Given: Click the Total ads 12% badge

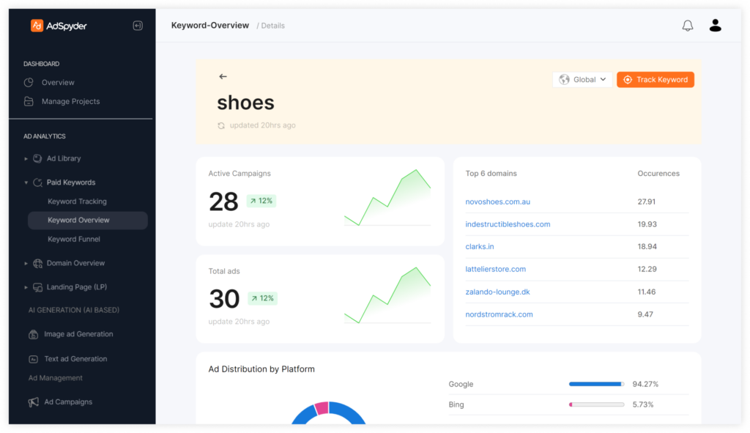Looking at the screenshot, I should click(x=262, y=298).
